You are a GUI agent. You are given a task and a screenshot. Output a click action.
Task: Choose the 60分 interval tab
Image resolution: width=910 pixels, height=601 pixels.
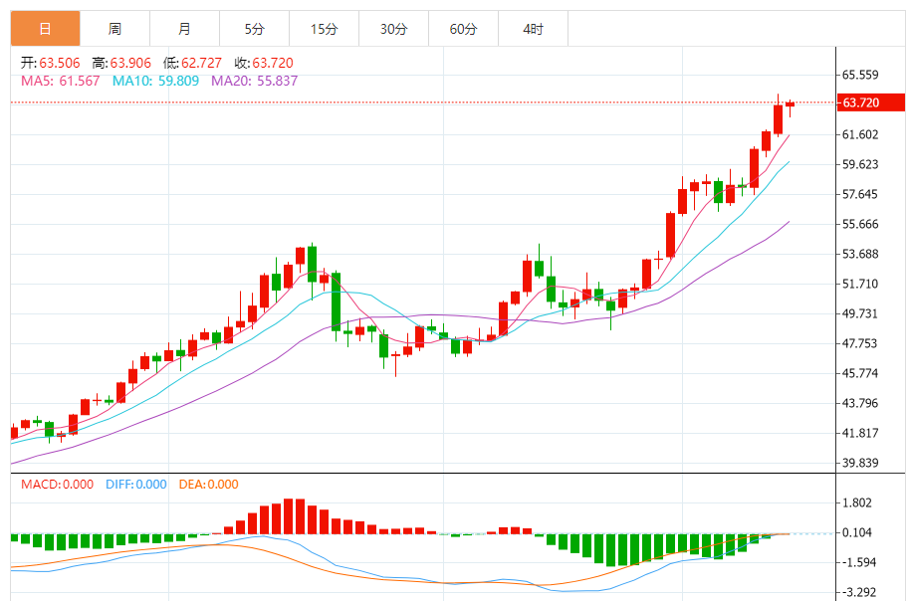(x=463, y=29)
